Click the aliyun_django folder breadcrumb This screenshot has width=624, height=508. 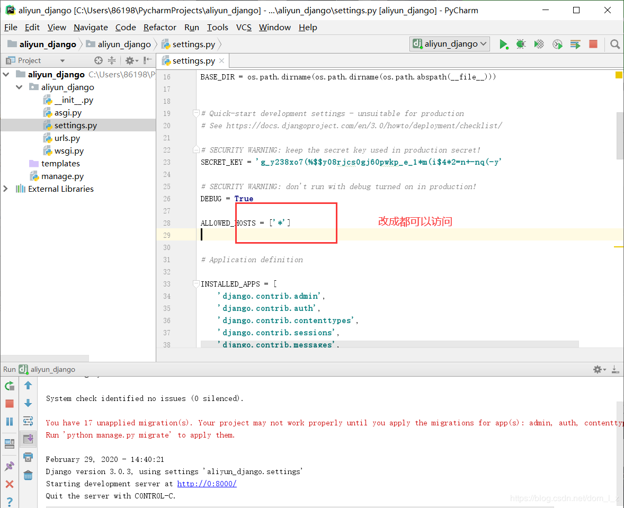coord(119,44)
